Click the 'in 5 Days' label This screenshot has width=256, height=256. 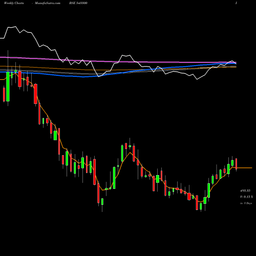(246, 203)
